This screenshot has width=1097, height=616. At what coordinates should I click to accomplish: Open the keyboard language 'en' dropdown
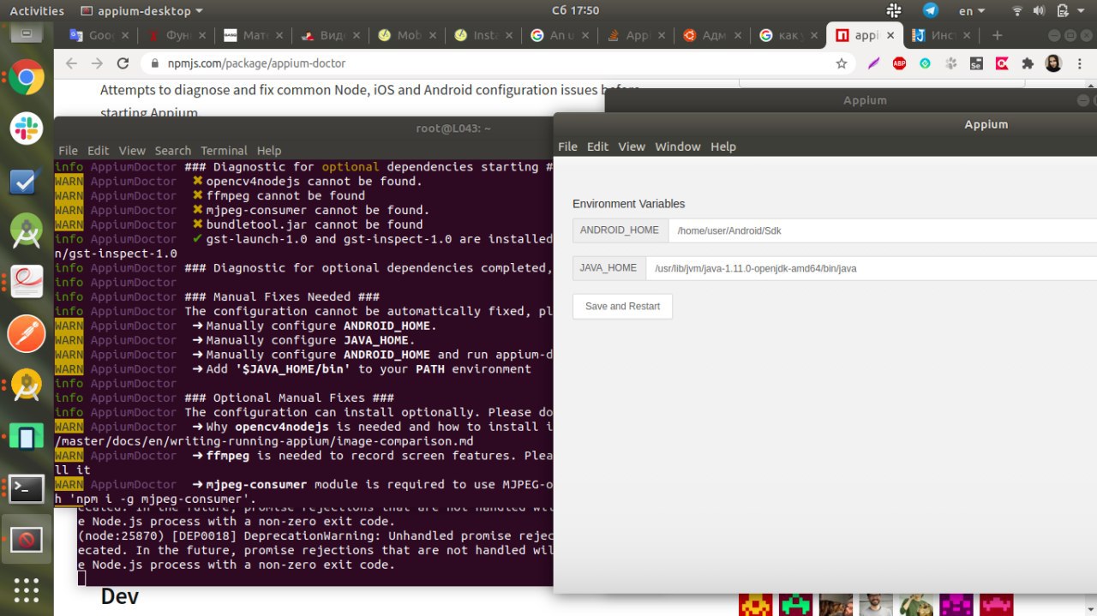(x=972, y=11)
